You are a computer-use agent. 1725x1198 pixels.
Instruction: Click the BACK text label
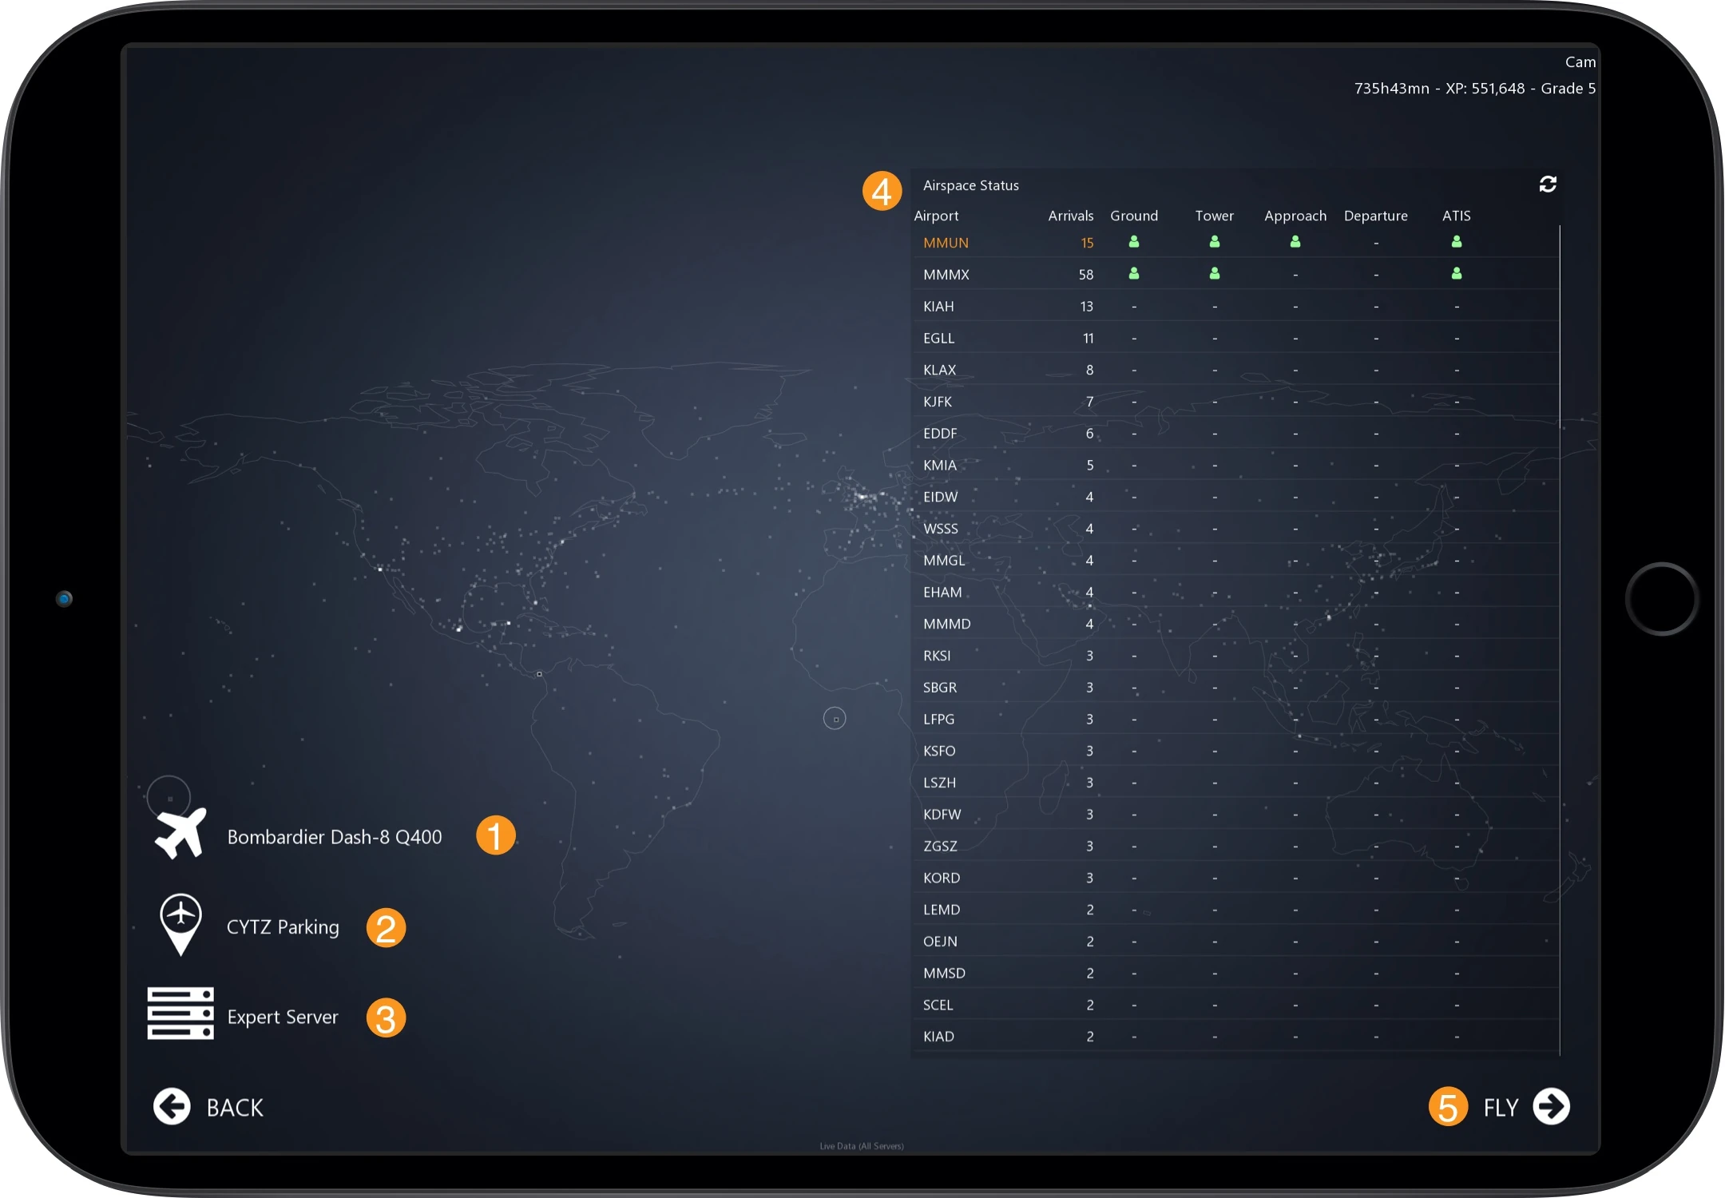coord(235,1108)
